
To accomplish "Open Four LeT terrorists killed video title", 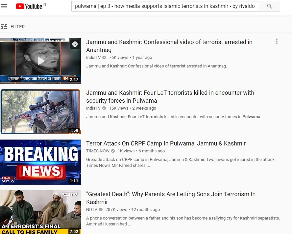I will tap(170, 96).
